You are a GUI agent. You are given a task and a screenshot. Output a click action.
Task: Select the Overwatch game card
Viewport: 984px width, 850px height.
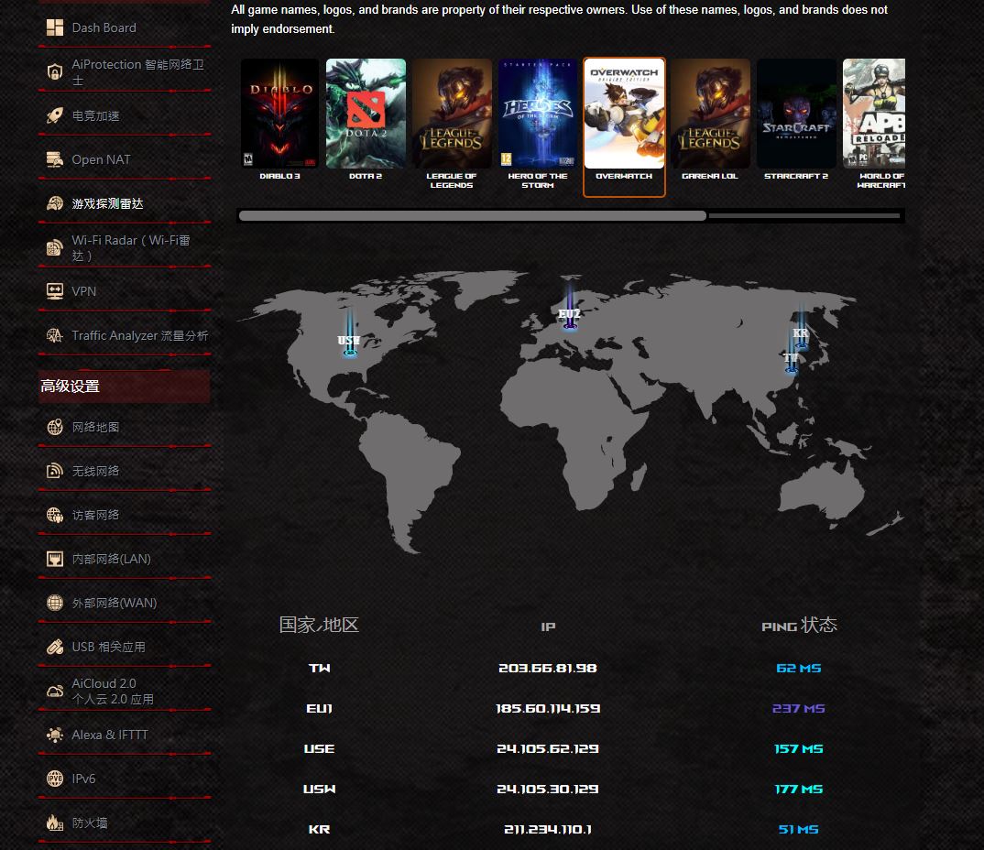(x=624, y=114)
